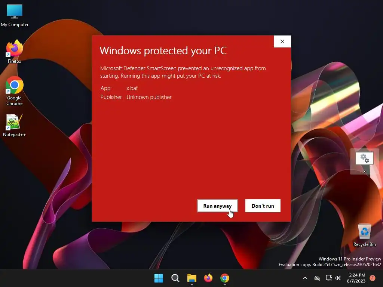Open the clock showing 2:24 PM

(356, 278)
